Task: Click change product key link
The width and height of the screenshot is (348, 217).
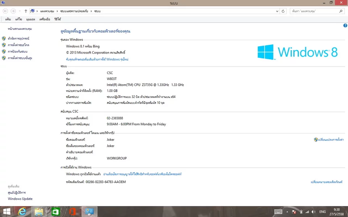Action: click(x=327, y=182)
